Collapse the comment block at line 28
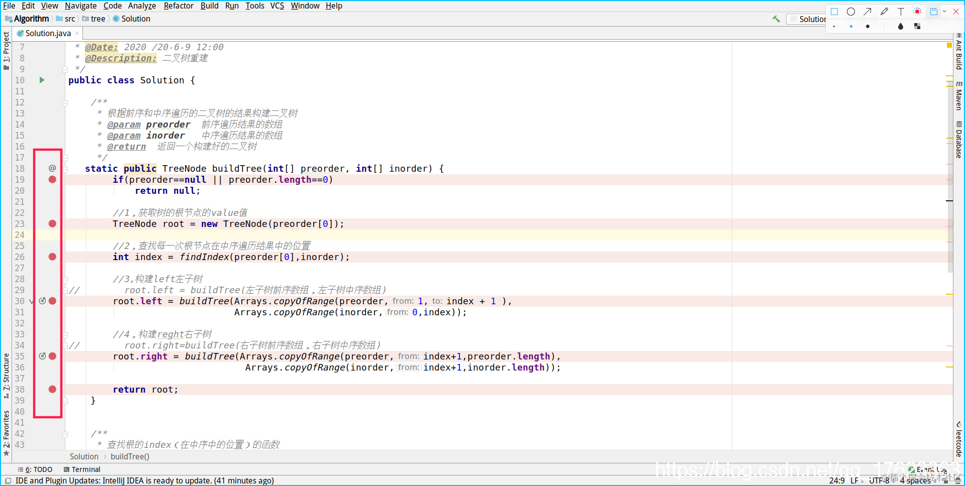Image resolution: width=965 pixels, height=486 pixels. [x=65, y=280]
